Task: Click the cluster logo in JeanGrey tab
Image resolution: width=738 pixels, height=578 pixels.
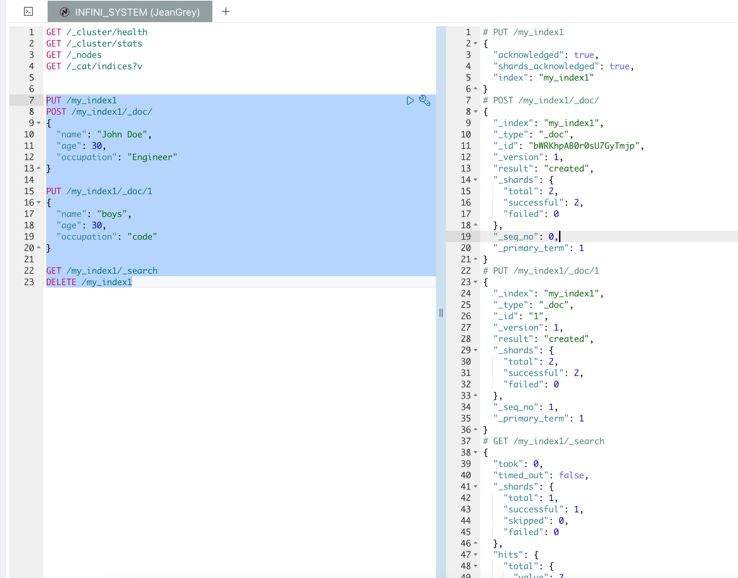Action: click(65, 12)
